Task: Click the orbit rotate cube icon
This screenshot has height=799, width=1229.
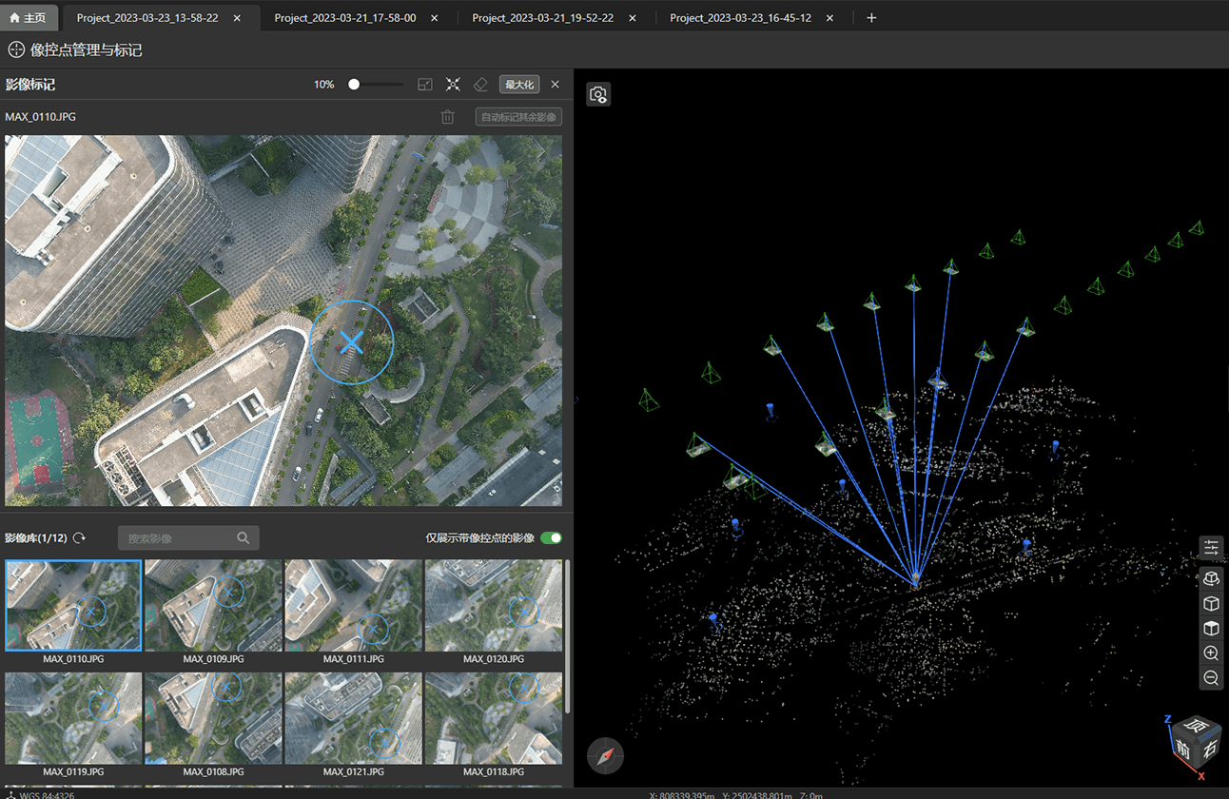Action: click(x=1211, y=578)
